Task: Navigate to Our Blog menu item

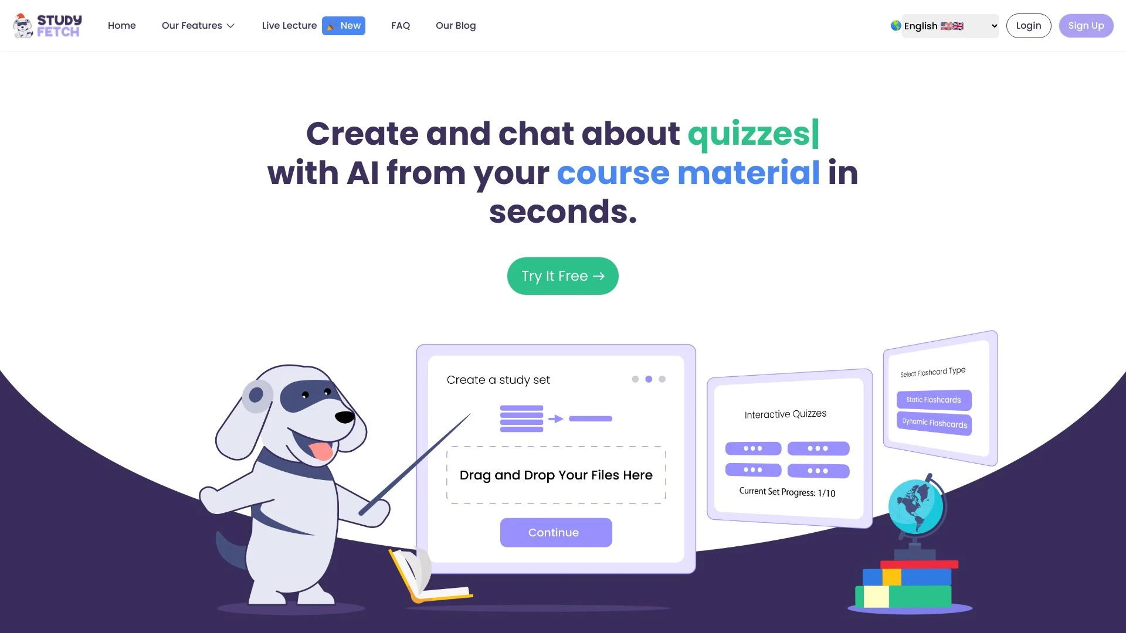Action: coord(456,26)
